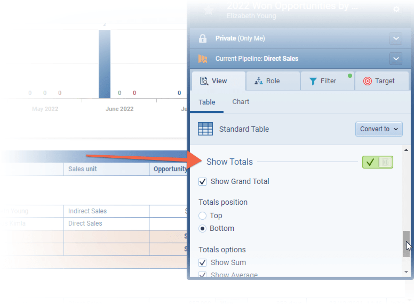Click the Current Pipeline icon
The image size is (414, 304).
pos(203,59)
